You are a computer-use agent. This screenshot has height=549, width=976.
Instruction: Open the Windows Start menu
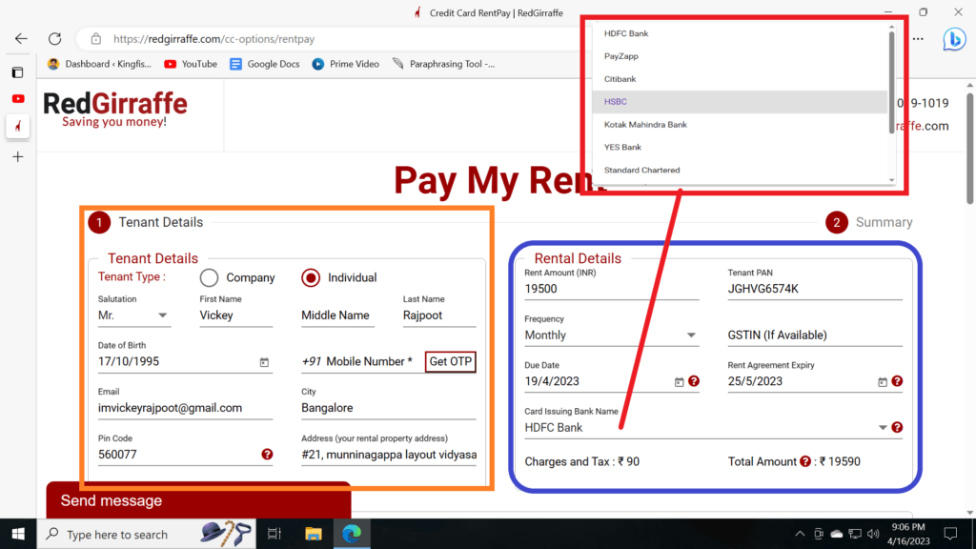coord(18,534)
